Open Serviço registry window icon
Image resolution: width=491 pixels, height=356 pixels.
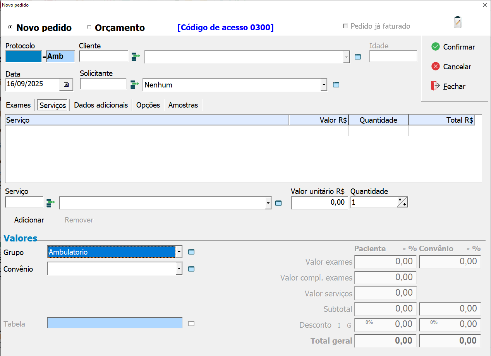[278, 203]
